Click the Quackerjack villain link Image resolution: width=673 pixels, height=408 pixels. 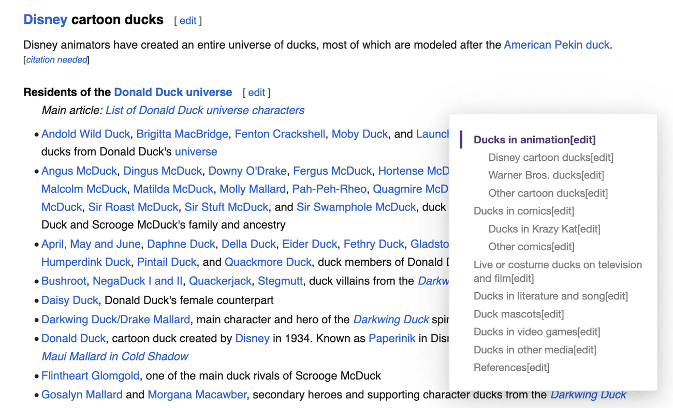pyautogui.click(x=221, y=281)
